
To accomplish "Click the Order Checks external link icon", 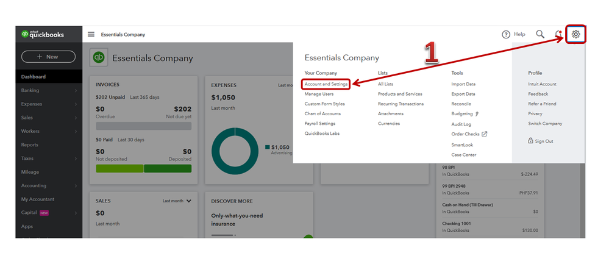I will 484,134.
